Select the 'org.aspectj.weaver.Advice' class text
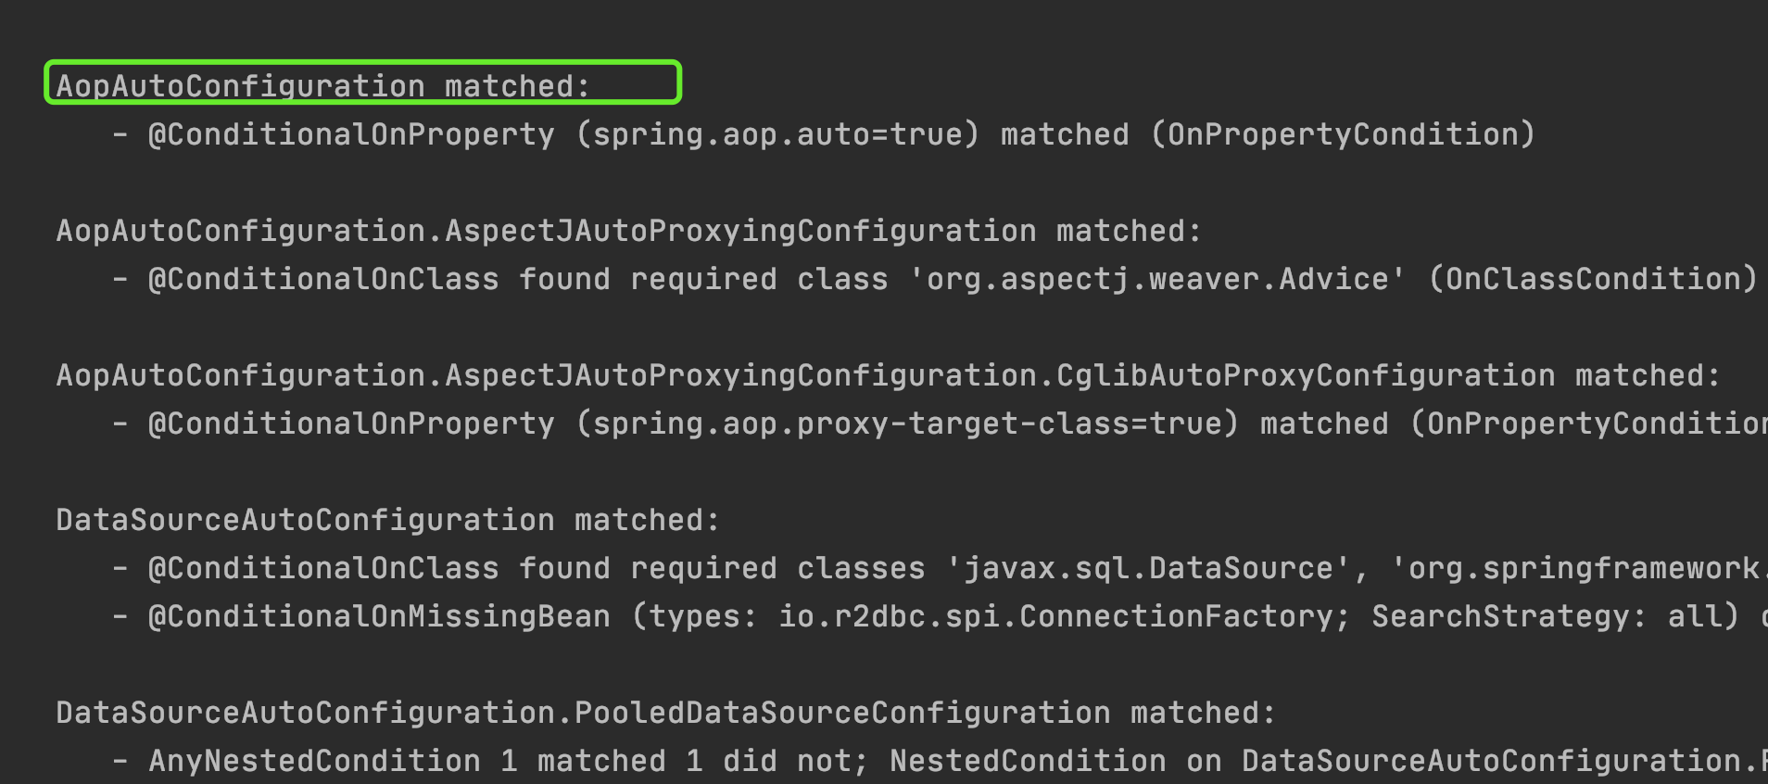 (1157, 279)
